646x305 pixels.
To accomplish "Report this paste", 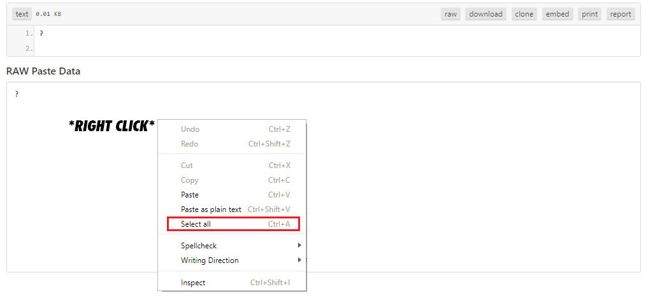I will 620,14.
